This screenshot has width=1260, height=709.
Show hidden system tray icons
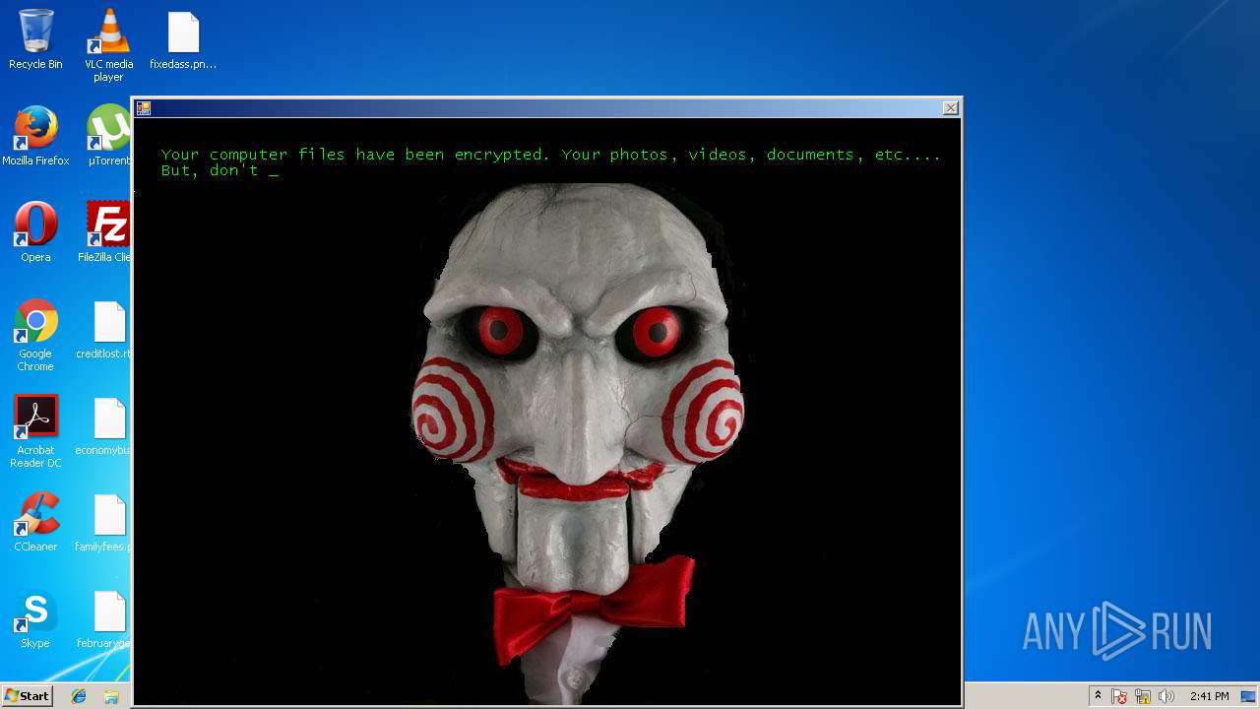pyautogui.click(x=1098, y=696)
